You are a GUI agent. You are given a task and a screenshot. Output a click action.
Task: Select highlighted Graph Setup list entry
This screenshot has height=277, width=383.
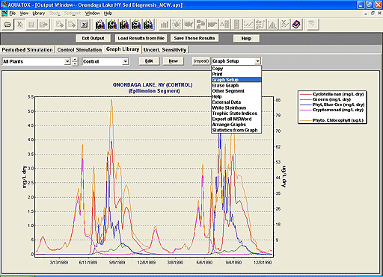click(236, 80)
